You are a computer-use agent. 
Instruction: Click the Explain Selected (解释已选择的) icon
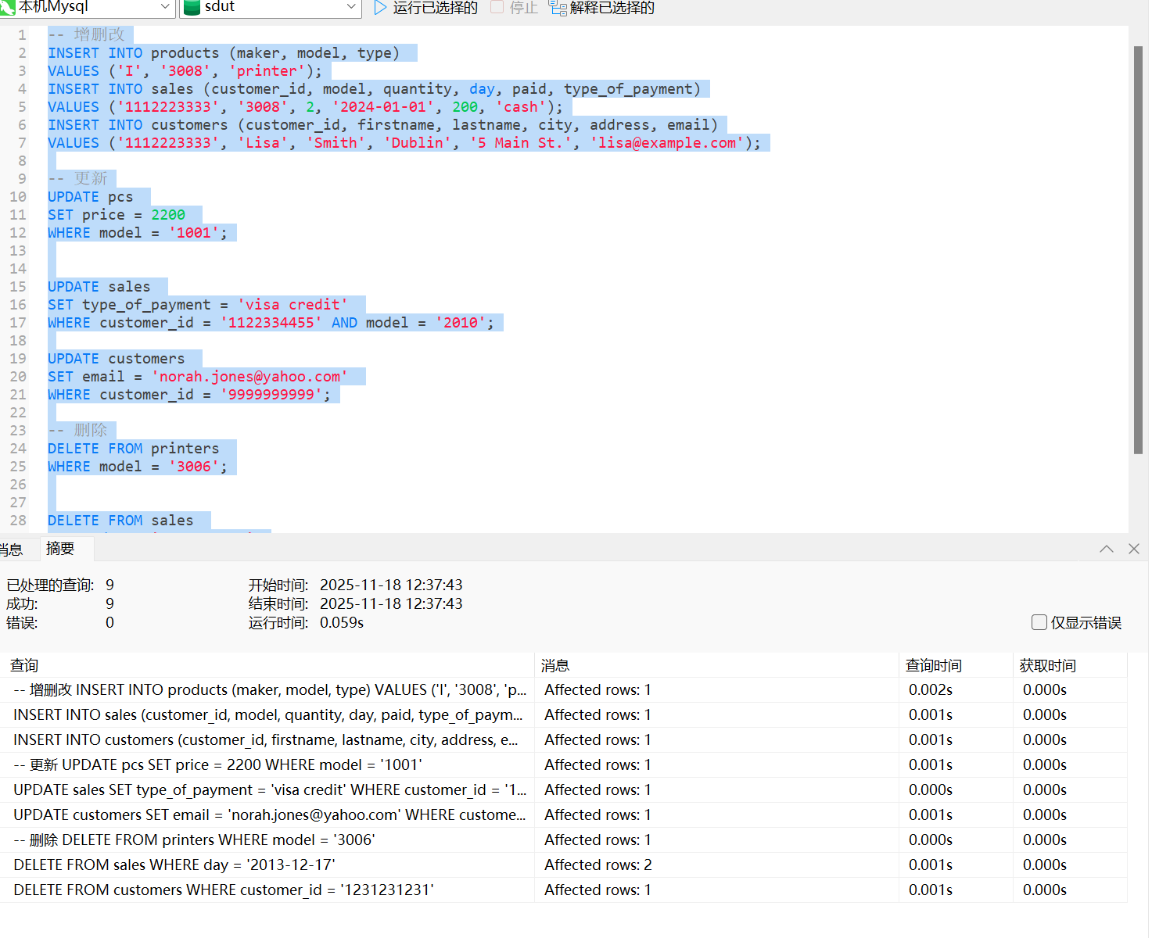point(557,8)
